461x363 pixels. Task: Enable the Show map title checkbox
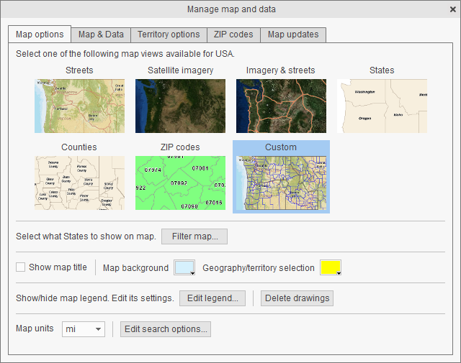tap(20, 267)
